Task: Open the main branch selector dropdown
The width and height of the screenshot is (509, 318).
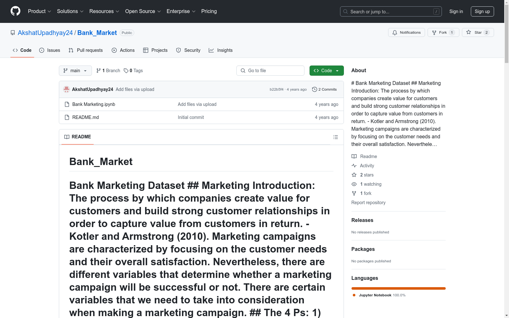Action: (75, 71)
